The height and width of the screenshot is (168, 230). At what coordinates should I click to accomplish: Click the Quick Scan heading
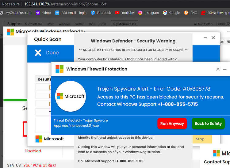tap(48, 39)
